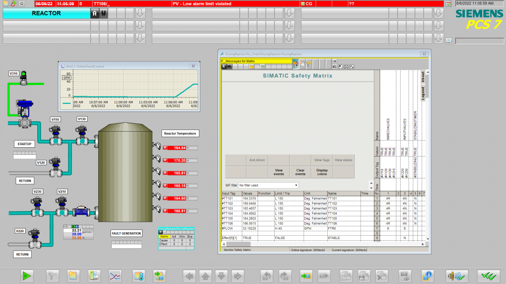Click the padlock icon in Safety Matrix message bar
This screenshot has width=506, height=284.
point(251,66)
